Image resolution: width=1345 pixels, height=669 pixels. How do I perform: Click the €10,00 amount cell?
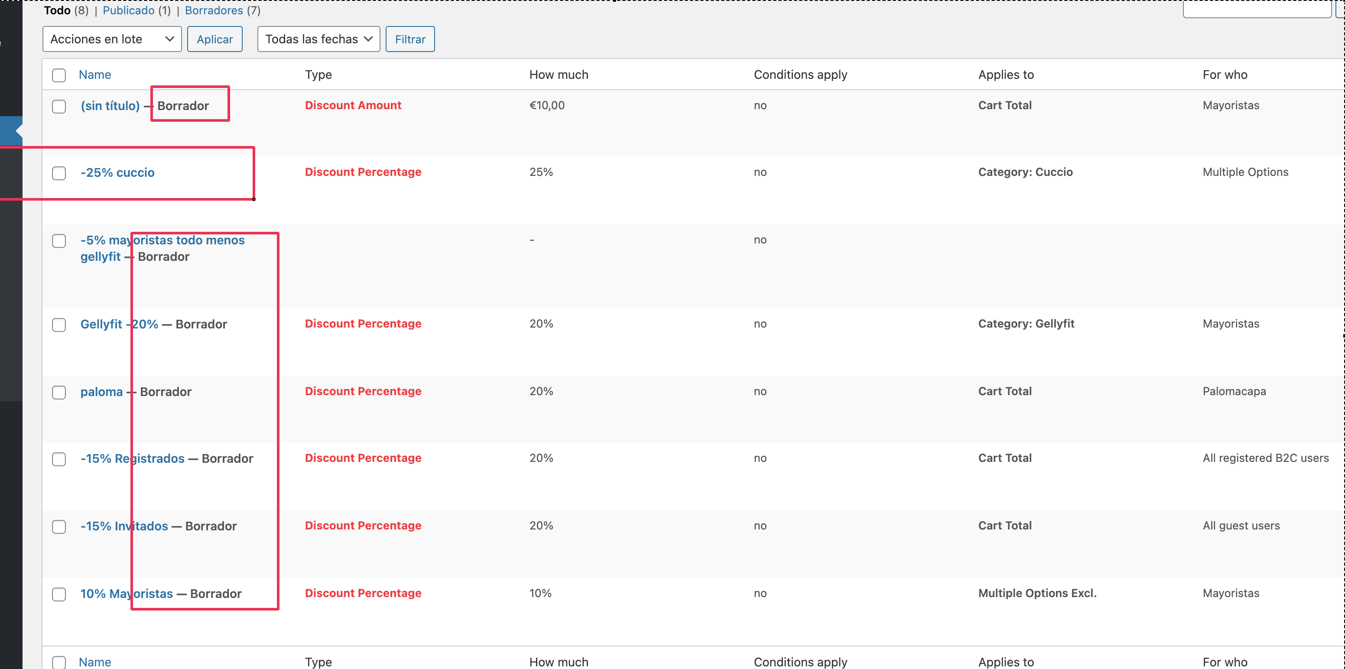coord(547,105)
